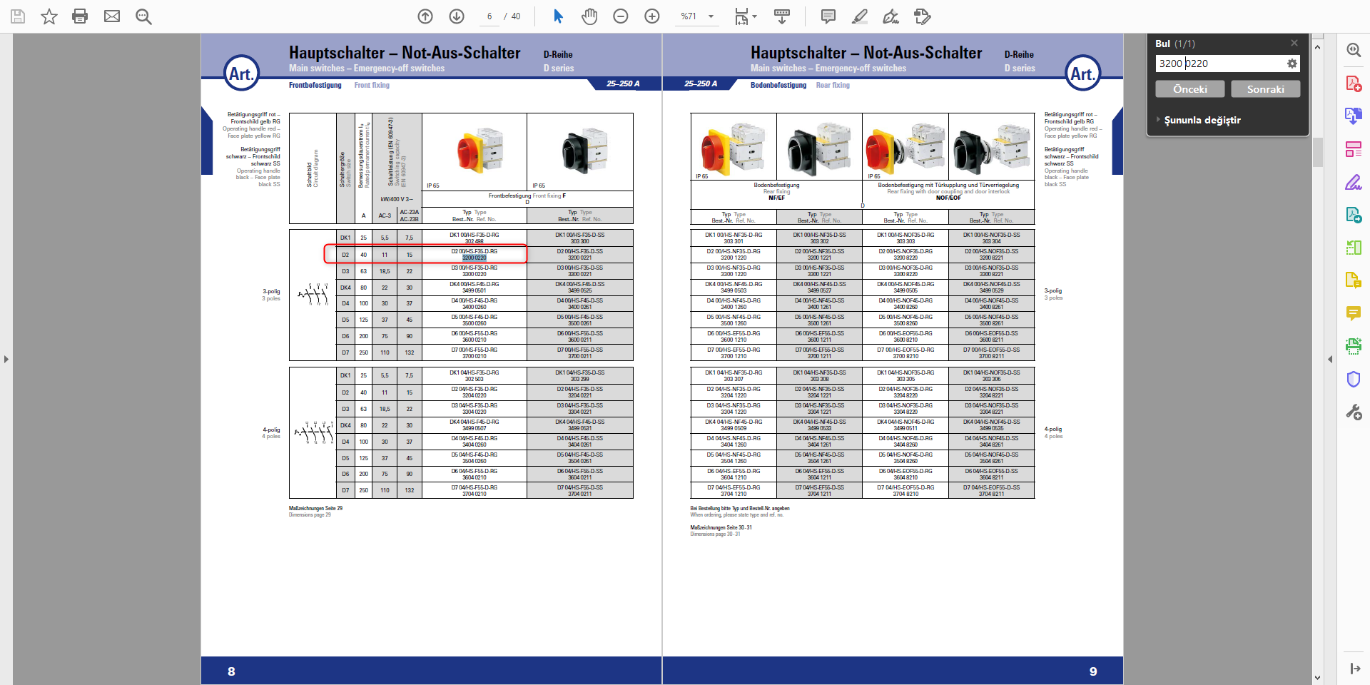Open Fill & Sign tool in the right sidebar
The image size is (1370, 685).
[x=1354, y=182]
